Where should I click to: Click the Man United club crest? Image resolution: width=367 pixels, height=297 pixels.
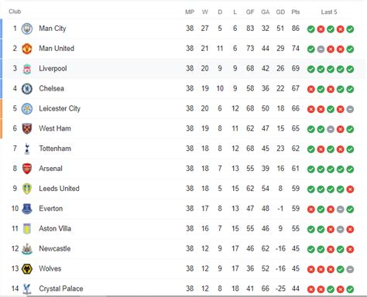click(27, 49)
